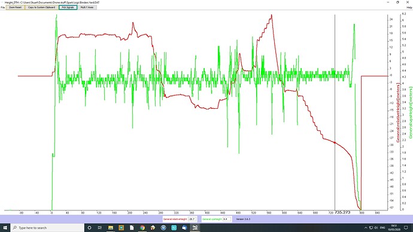
Task: Open the notification center icon
Action: 406,228
